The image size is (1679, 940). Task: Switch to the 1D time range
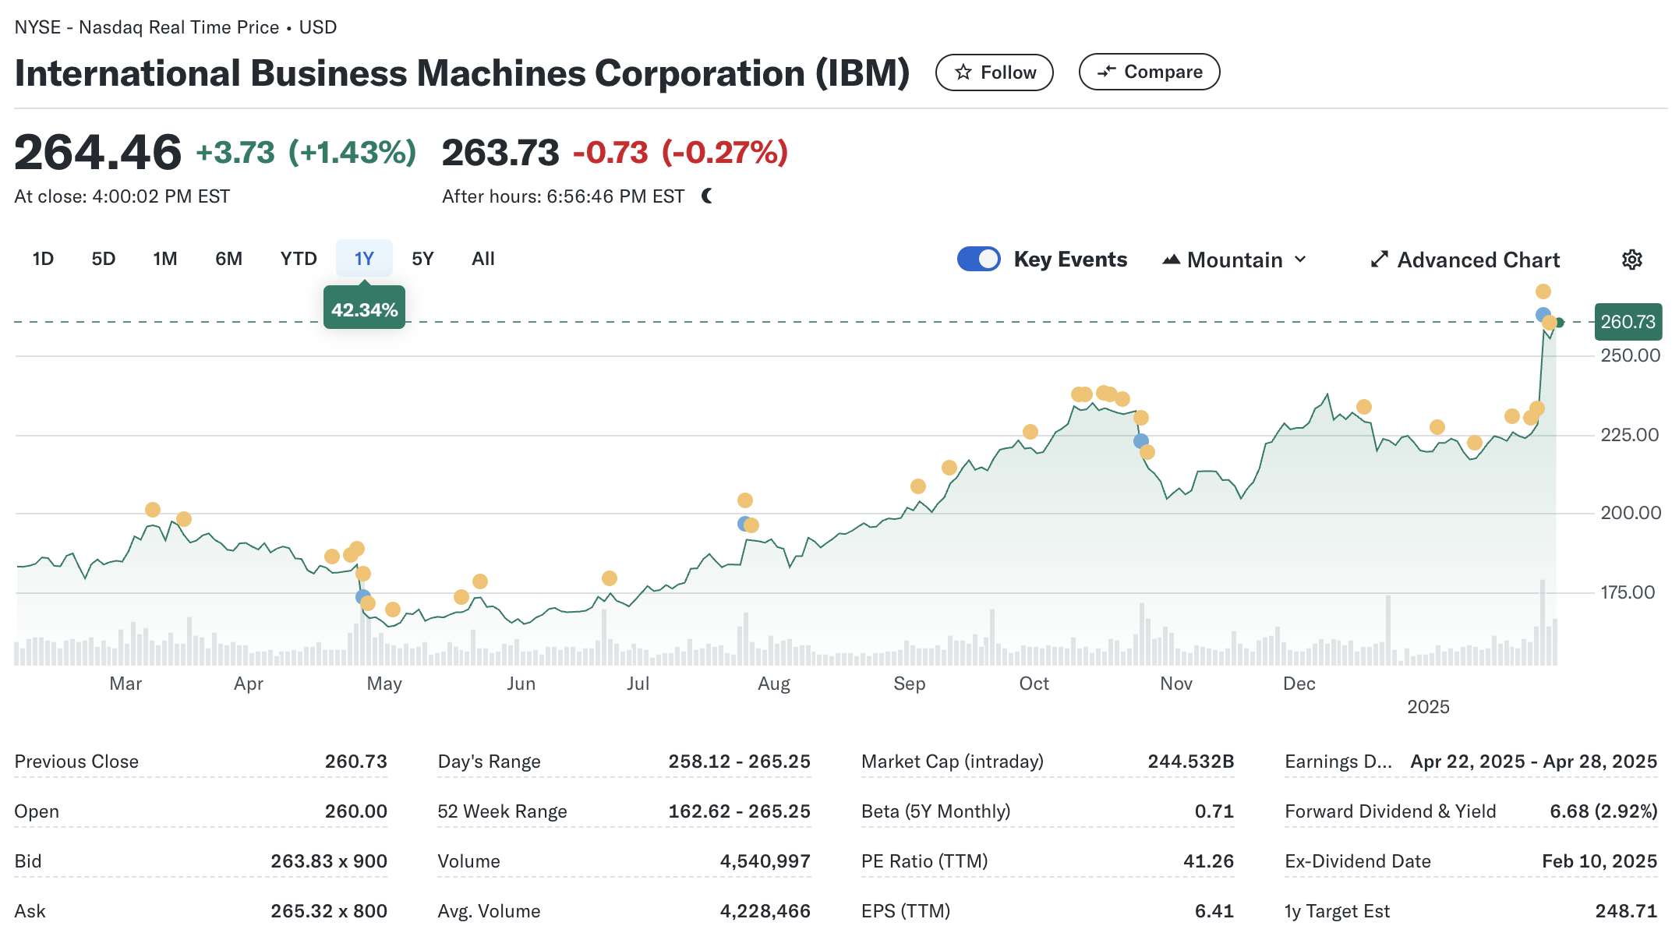point(43,259)
